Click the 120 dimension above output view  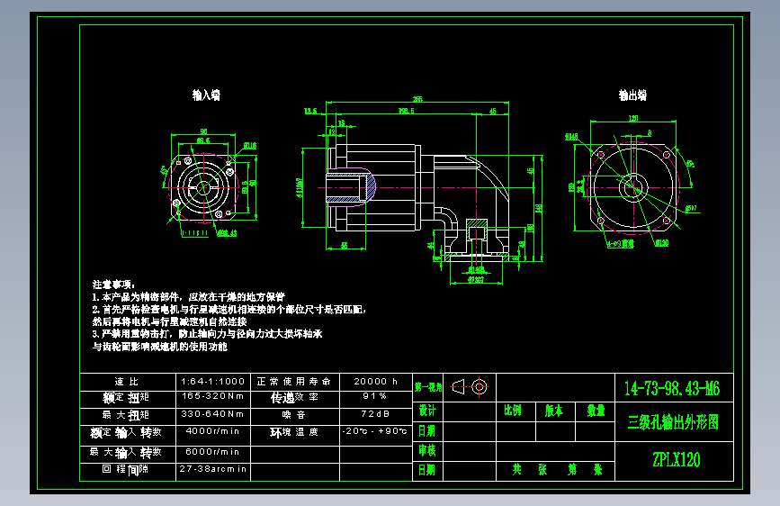click(x=632, y=119)
